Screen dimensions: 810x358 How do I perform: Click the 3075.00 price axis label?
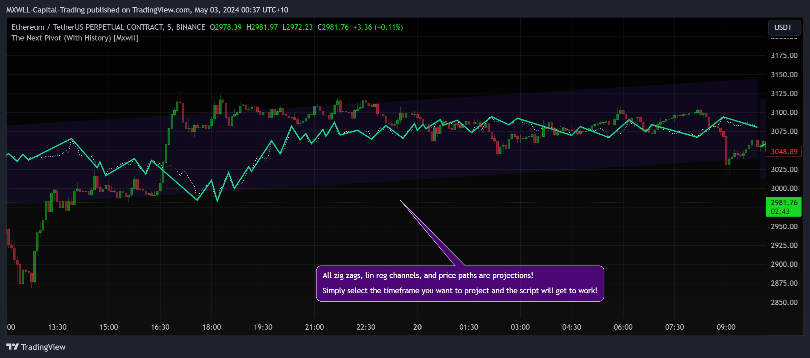(x=784, y=131)
